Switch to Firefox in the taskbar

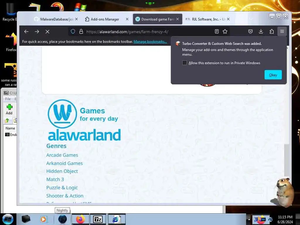81,219
